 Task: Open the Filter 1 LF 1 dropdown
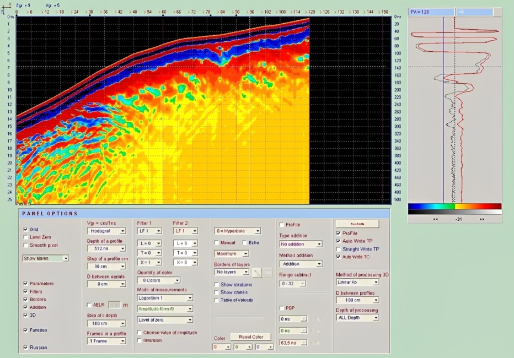149,231
